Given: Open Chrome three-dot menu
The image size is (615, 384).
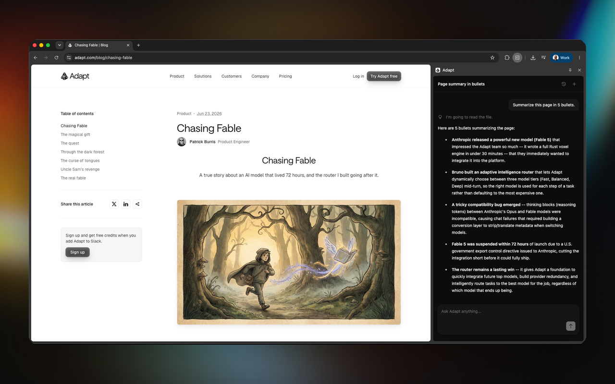Looking at the screenshot, I should 579,58.
